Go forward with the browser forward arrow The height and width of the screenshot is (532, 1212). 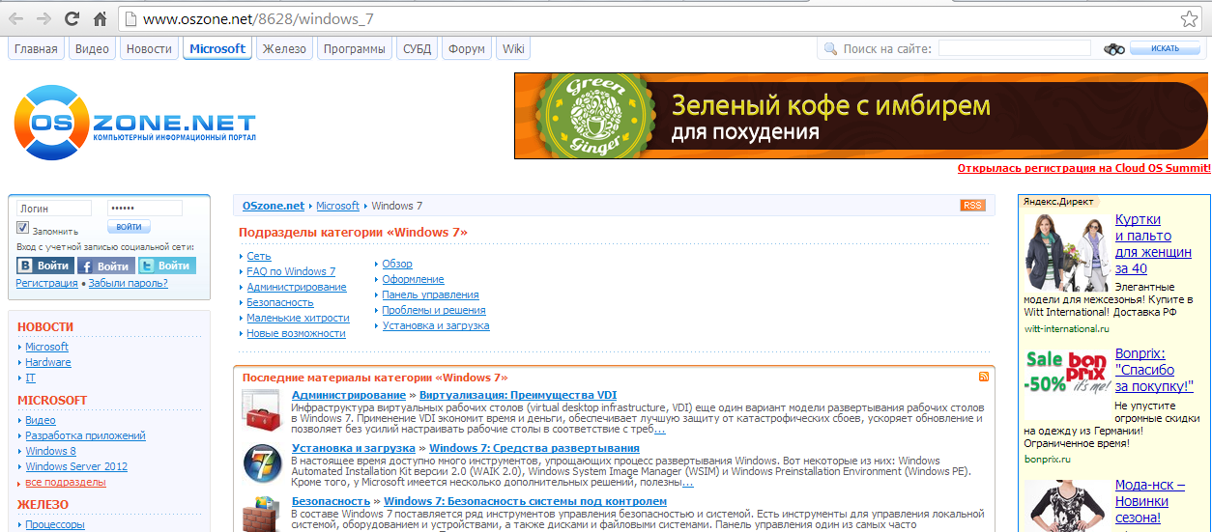(x=43, y=18)
